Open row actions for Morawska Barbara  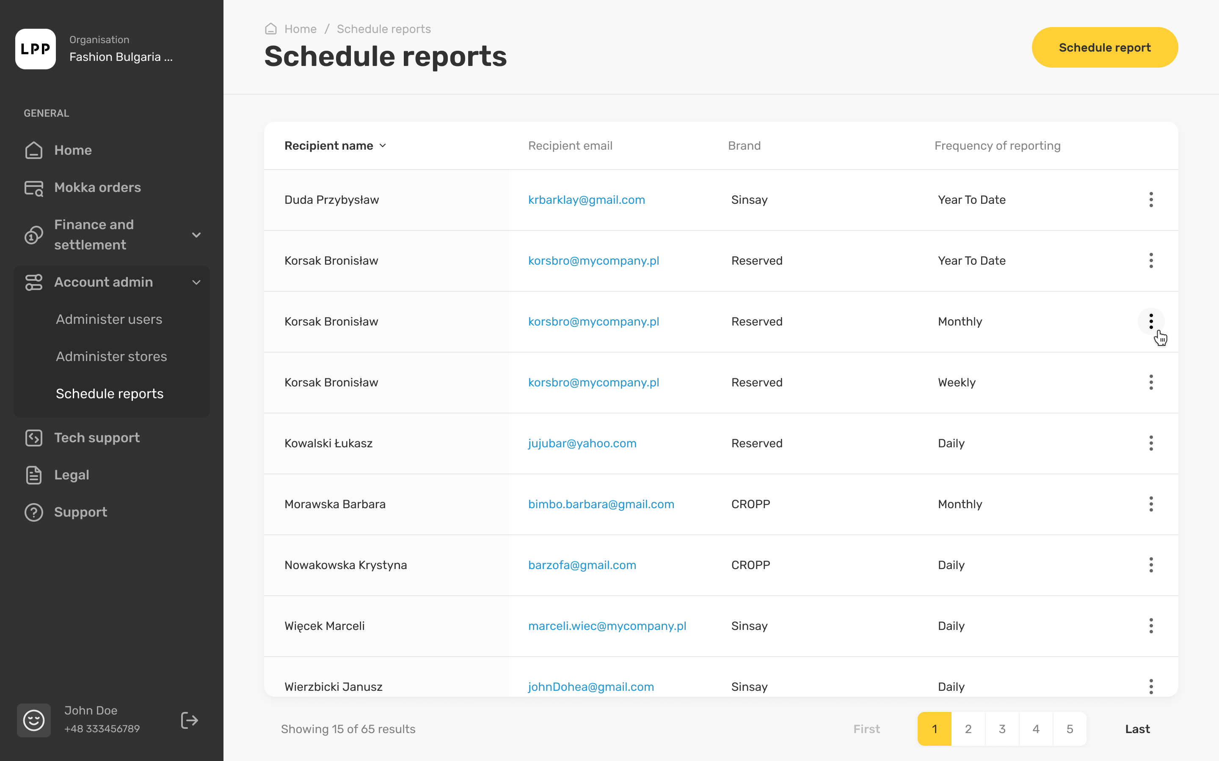1150,504
